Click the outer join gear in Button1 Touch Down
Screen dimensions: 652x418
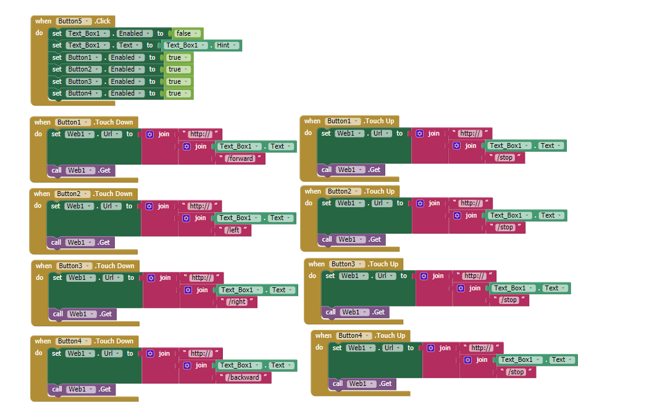click(x=149, y=134)
